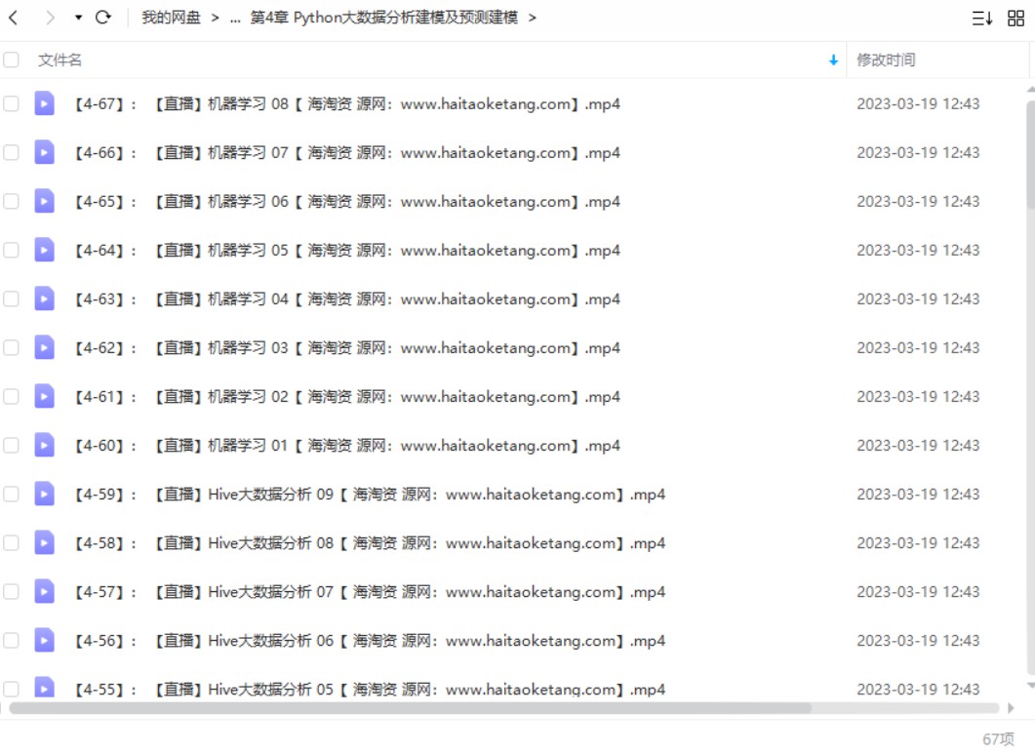Toggle the blue sort direction arrow

click(x=833, y=60)
